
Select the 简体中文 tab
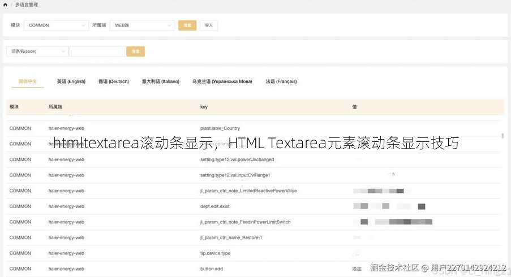pos(28,81)
